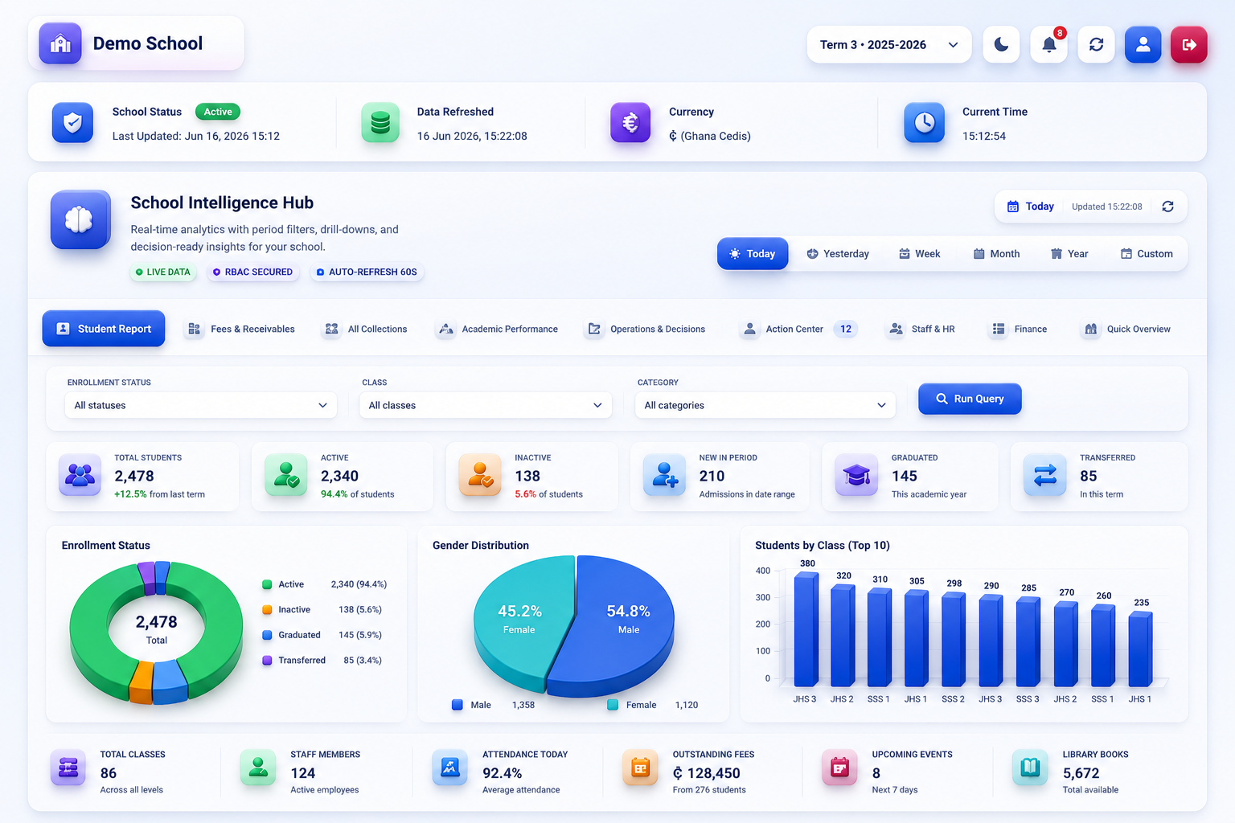
Task: Click the Today badge near Updated time
Action: coord(1031,207)
